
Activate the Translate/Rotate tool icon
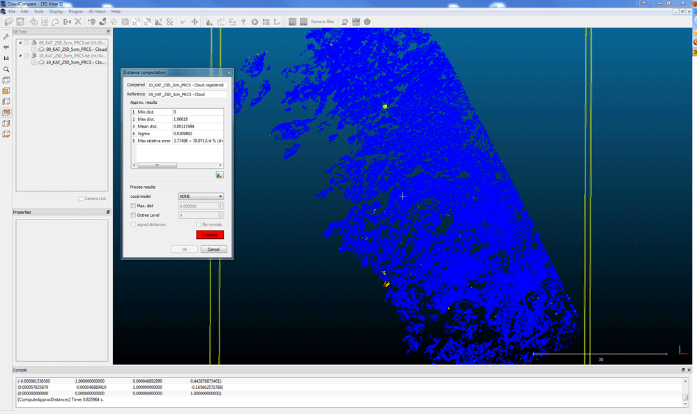click(x=33, y=22)
